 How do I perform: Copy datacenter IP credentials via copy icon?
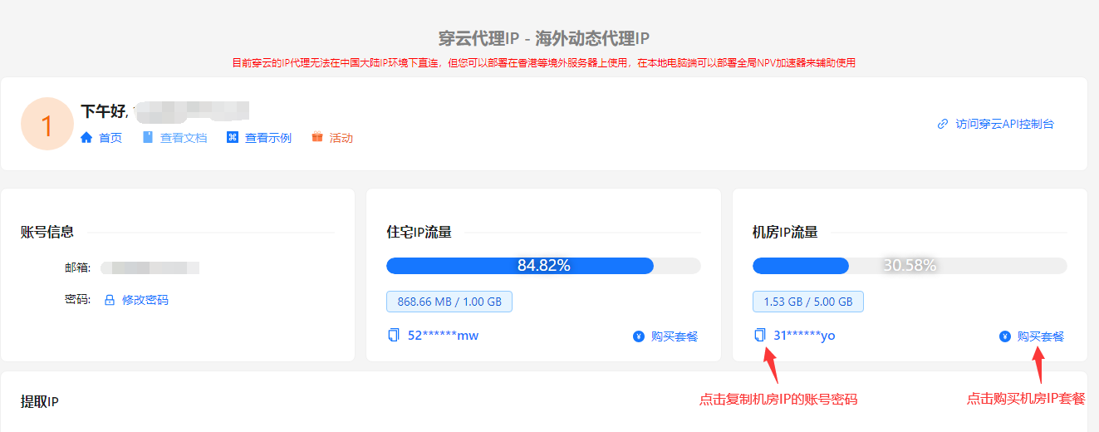[759, 336]
